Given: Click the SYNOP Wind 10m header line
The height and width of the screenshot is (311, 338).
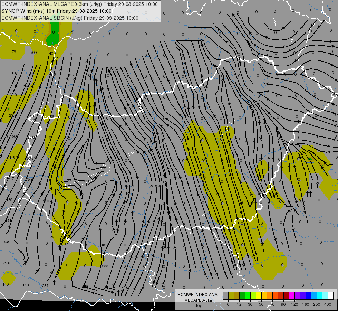Looking at the screenshot, I should click(x=57, y=11).
